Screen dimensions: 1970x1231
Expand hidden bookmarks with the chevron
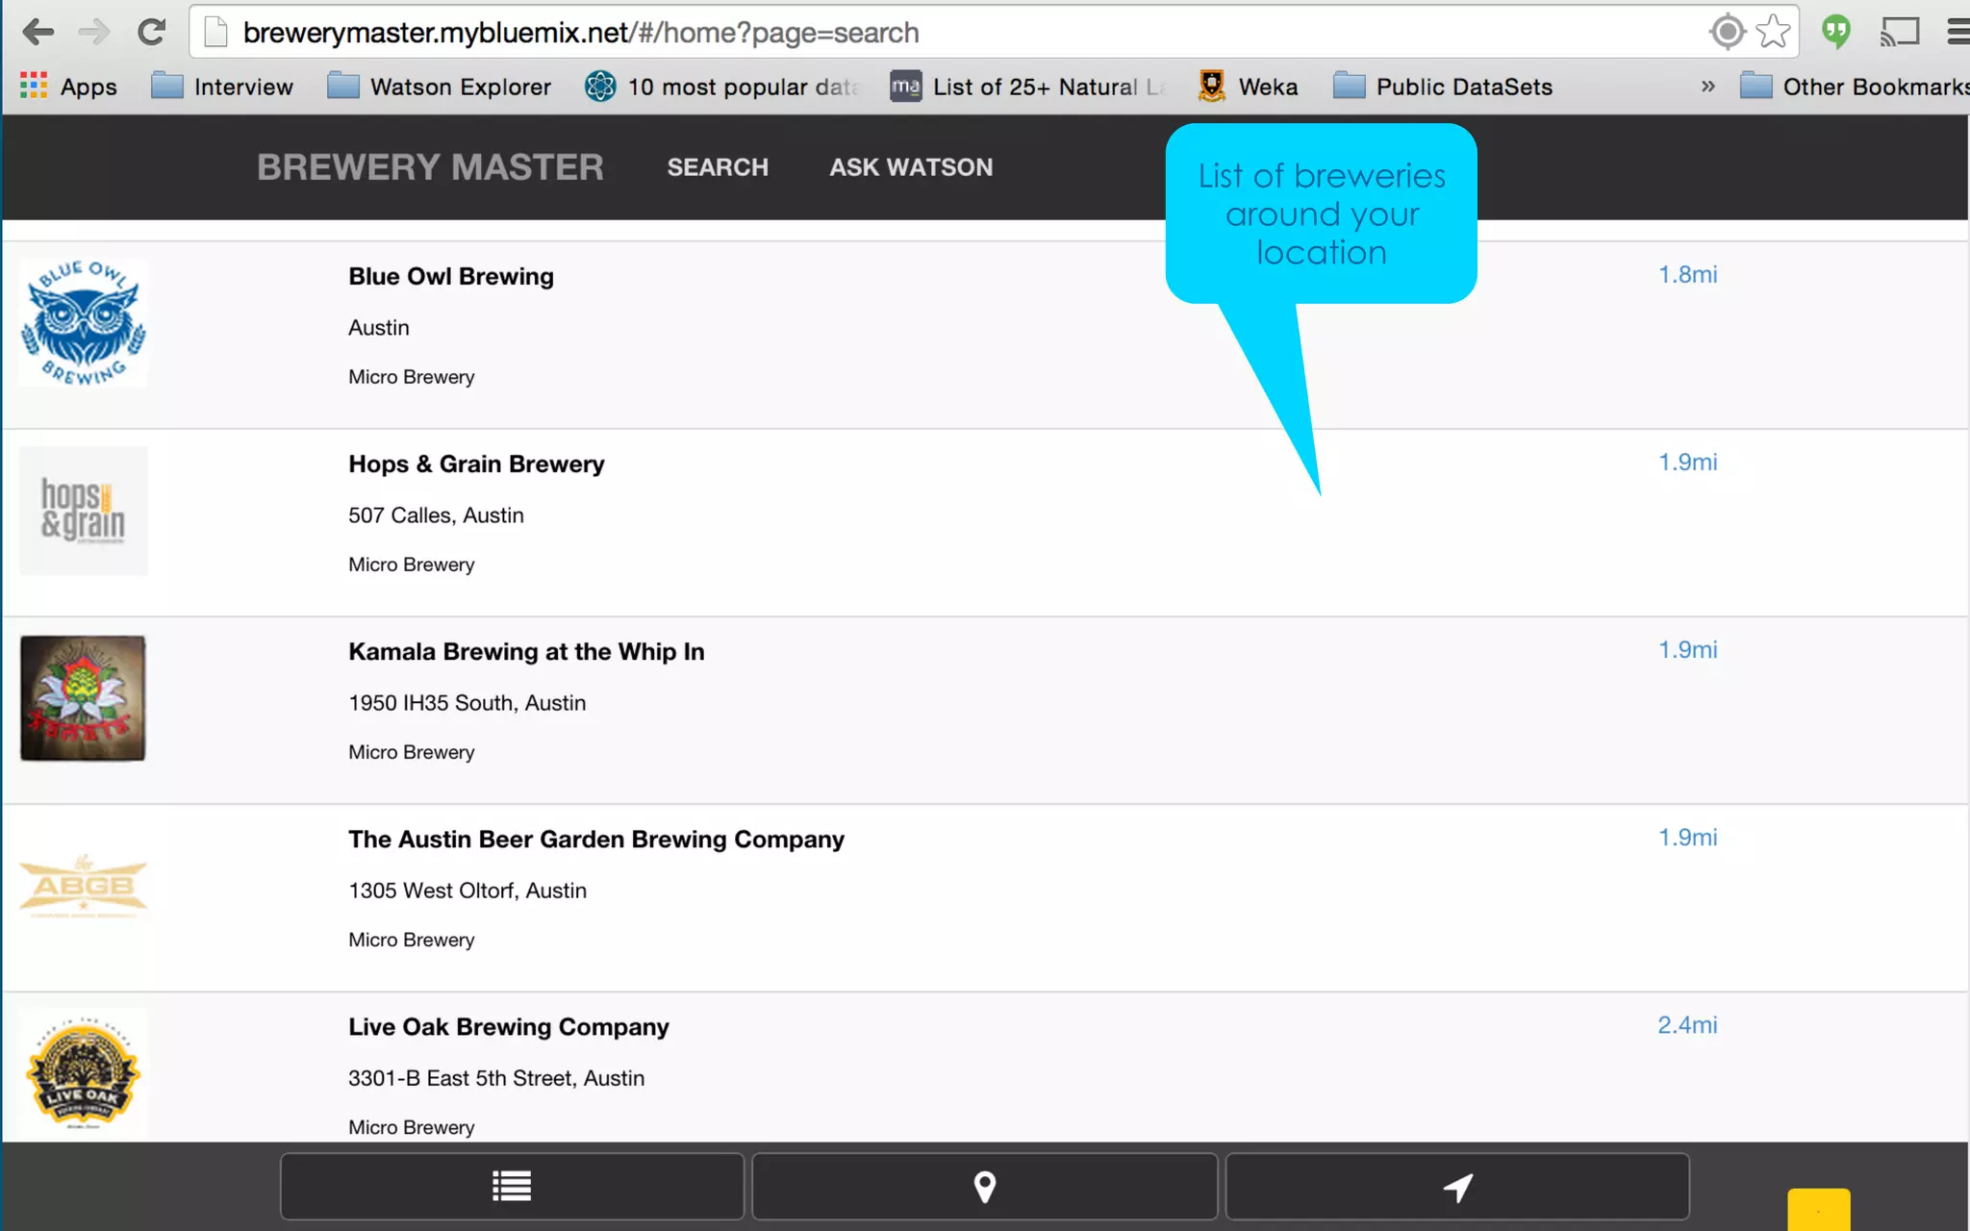click(x=1708, y=87)
